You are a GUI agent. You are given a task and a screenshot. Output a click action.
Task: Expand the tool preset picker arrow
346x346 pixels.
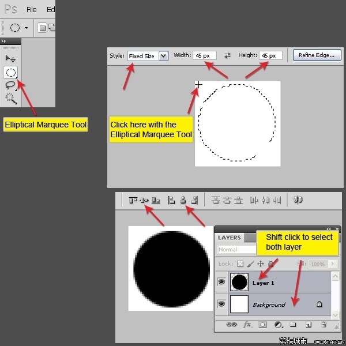click(x=26, y=28)
